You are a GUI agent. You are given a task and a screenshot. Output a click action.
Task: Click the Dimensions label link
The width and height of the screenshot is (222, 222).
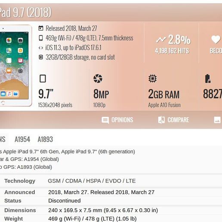(20, 210)
